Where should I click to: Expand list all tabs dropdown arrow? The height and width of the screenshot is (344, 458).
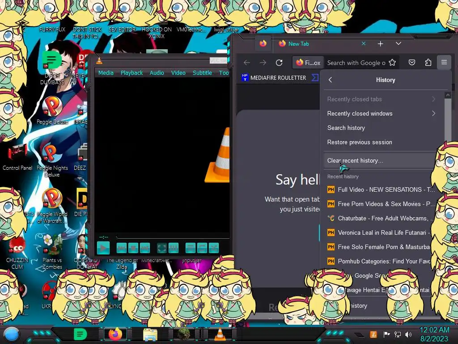tap(399, 43)
